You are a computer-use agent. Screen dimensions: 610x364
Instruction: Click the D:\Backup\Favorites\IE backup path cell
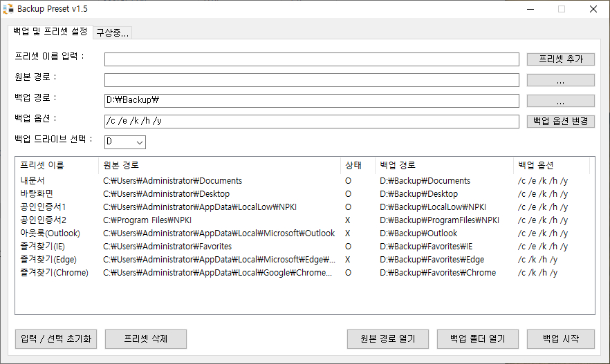[426, 247]
